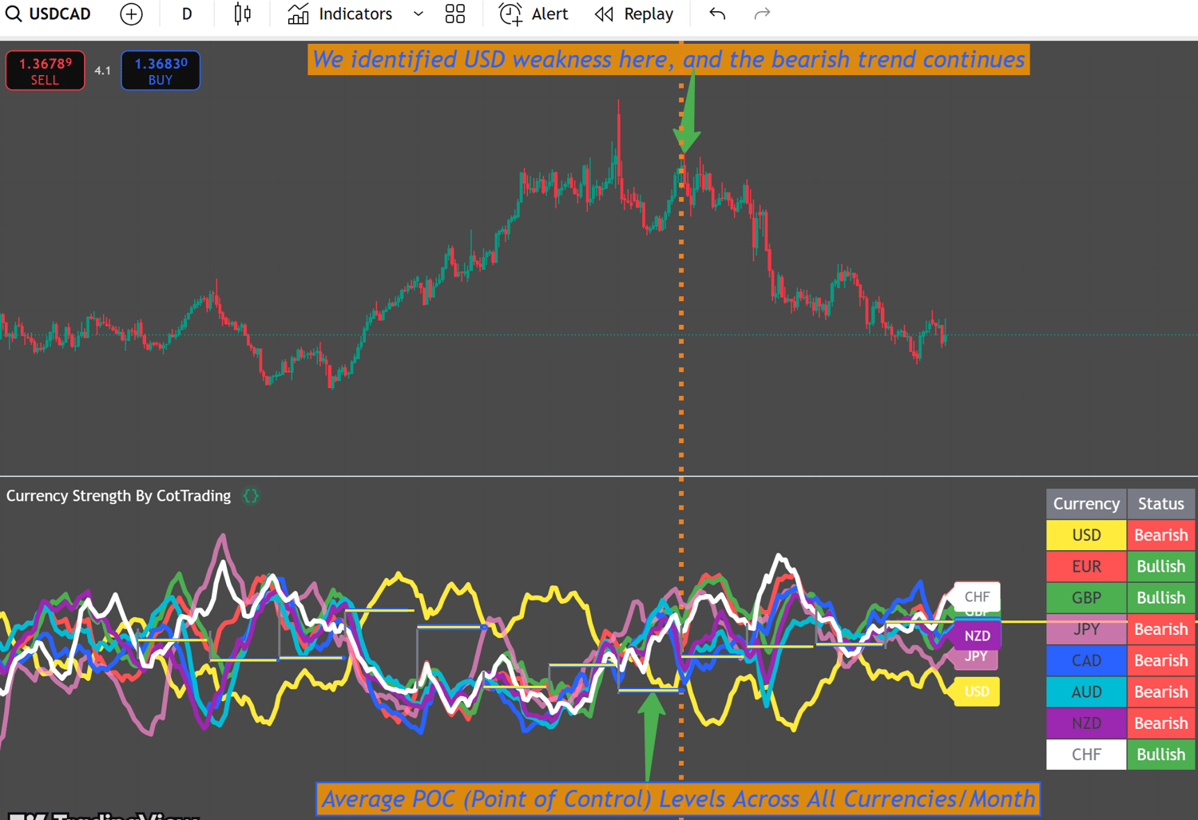
Task: Open the candlestick chart type selector
Action: pos(243,14)
